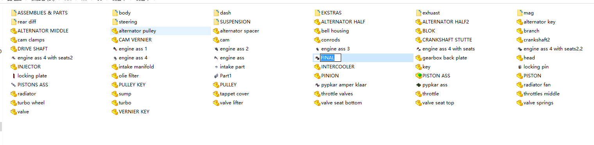Screen dimensions: 594x145
Task: Click the FINAL rename text field
Action: click(x=331, y=58)
